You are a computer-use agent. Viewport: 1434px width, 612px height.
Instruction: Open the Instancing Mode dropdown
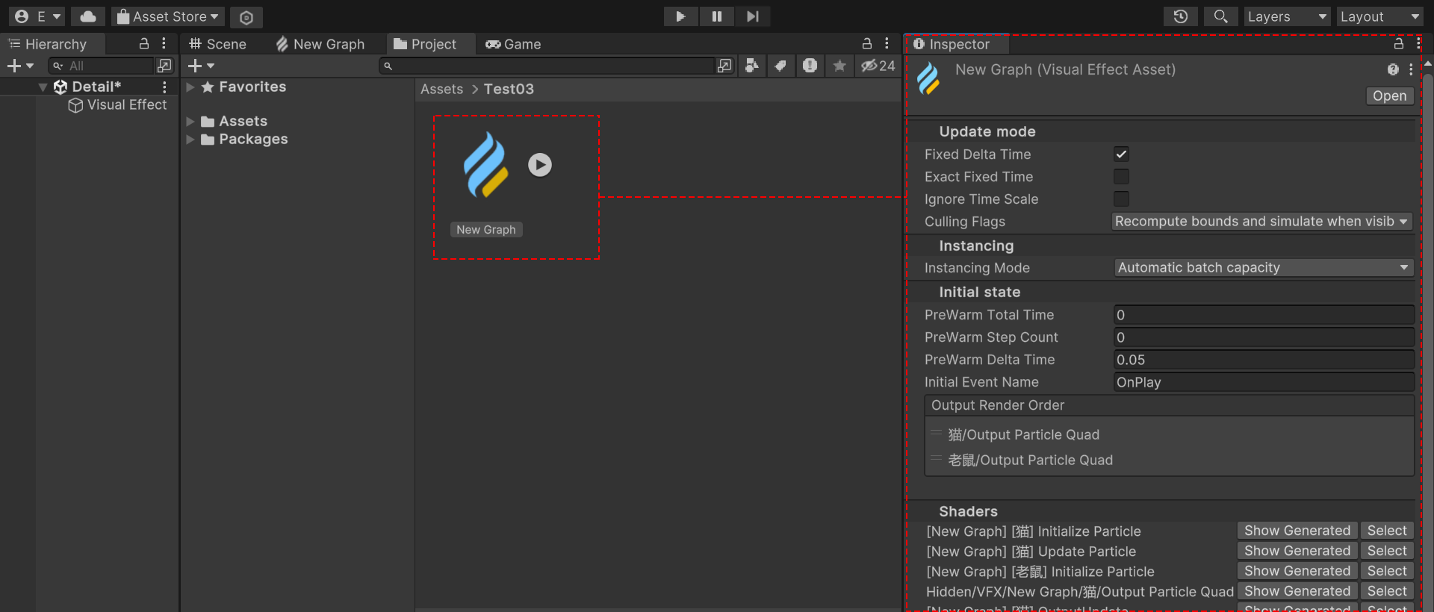1263,268
